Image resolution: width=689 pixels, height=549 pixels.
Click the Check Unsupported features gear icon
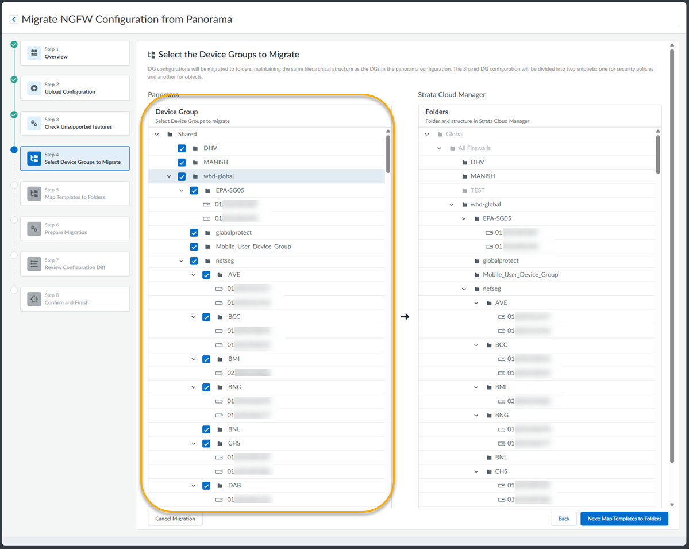coord(34,123)
